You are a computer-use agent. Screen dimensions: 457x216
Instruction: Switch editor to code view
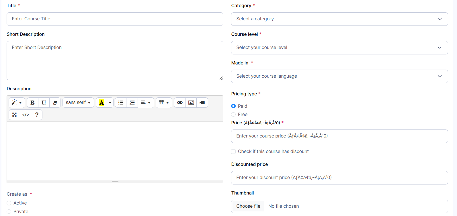pyautogui.click(x=26, y=115)
